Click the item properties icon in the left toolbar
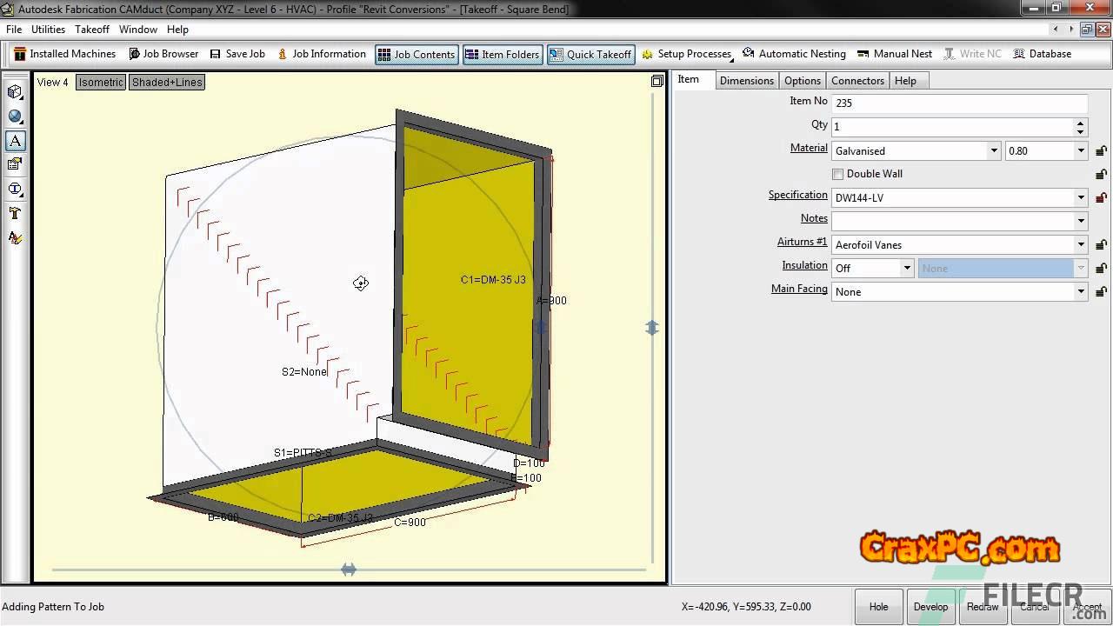 15,164
